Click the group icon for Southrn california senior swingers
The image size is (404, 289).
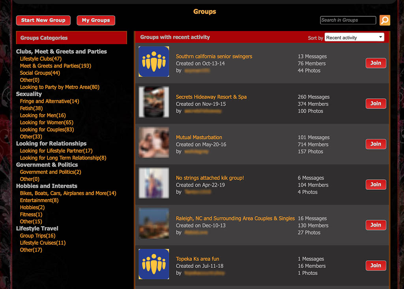[x=153, y=62]
